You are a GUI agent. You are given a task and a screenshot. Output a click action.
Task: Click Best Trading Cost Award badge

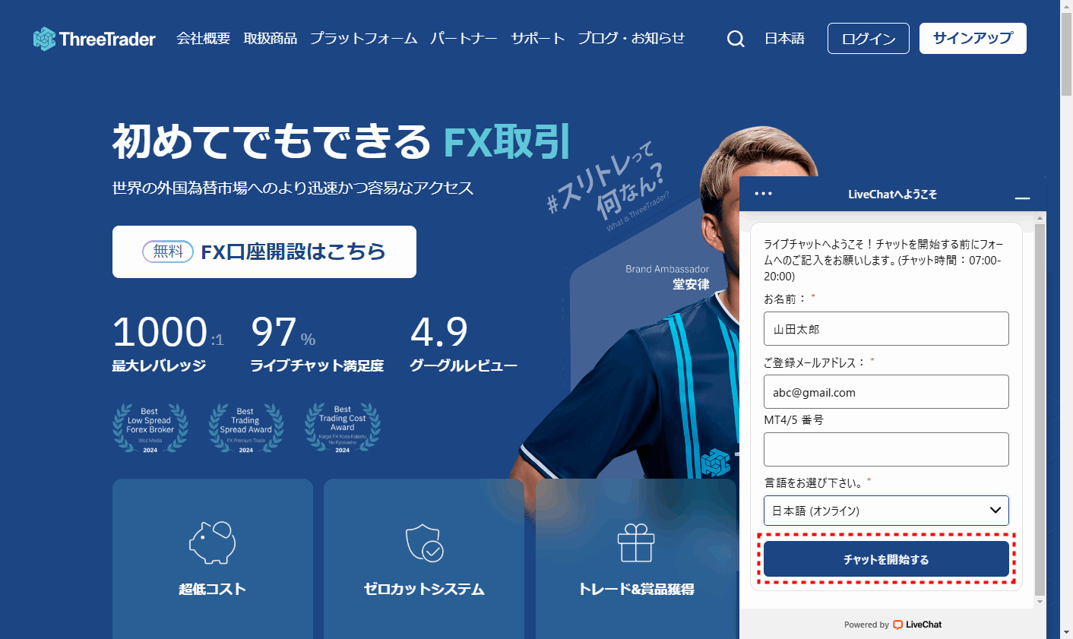coord(343,429)
